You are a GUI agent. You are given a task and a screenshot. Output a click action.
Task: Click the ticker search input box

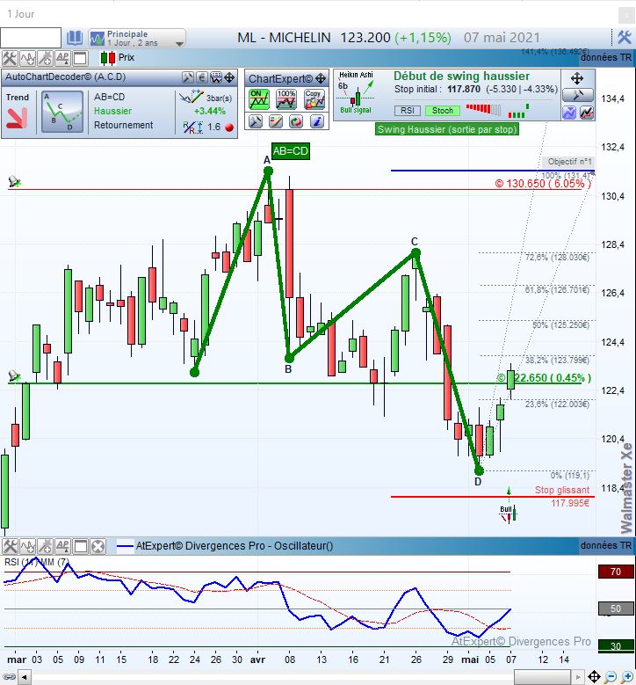click(x=31, y=38)
